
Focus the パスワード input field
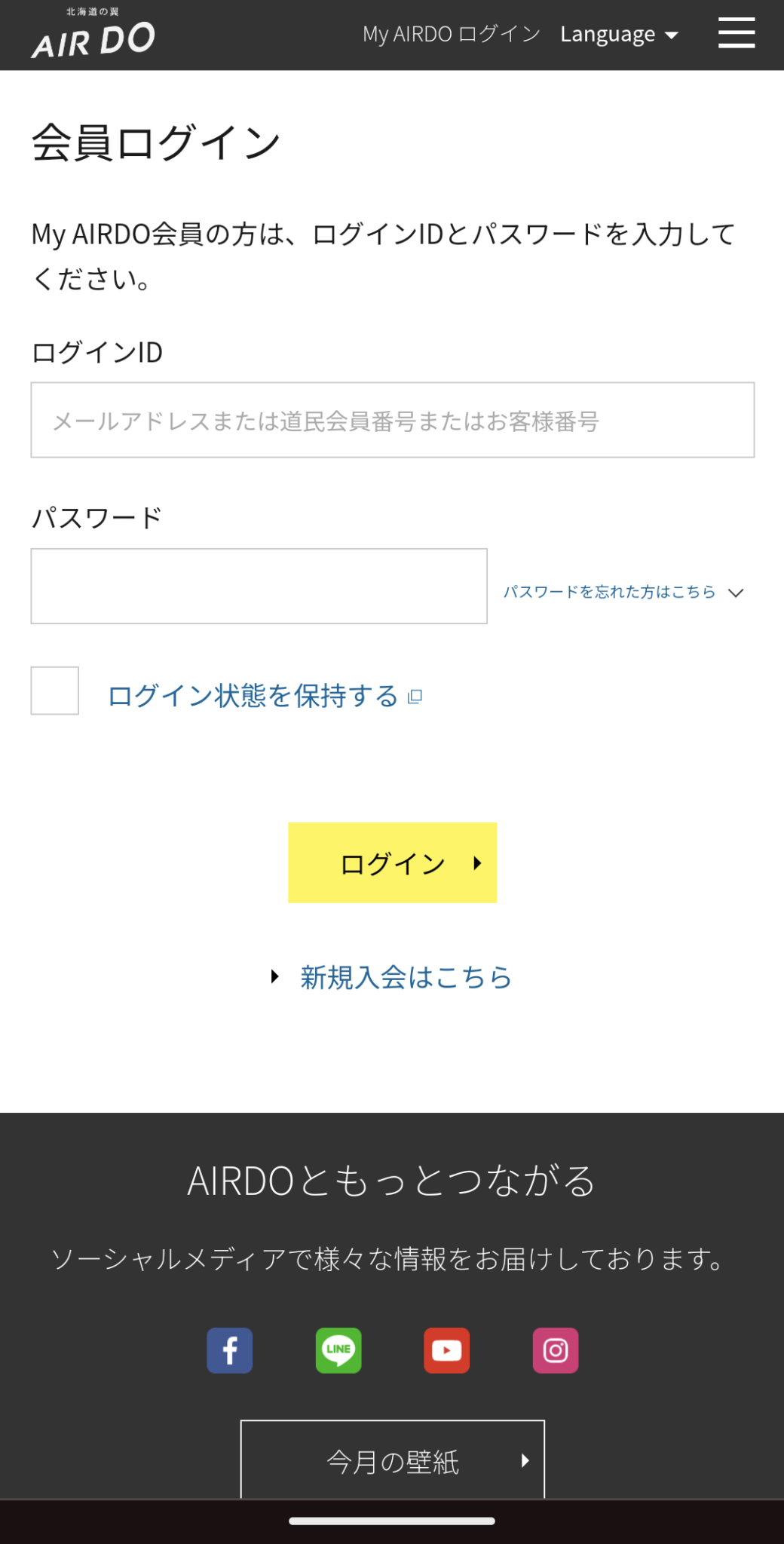pos(259,586)
